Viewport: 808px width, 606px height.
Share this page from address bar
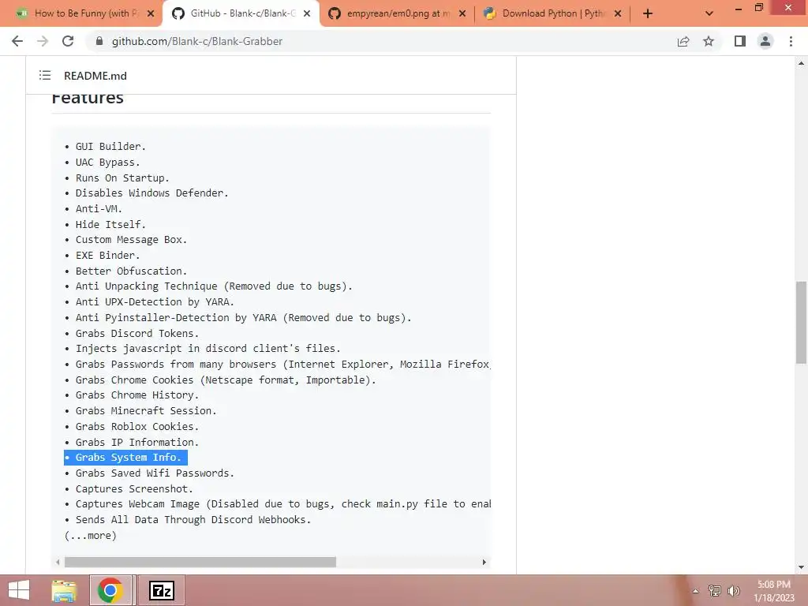pos(683,41)
